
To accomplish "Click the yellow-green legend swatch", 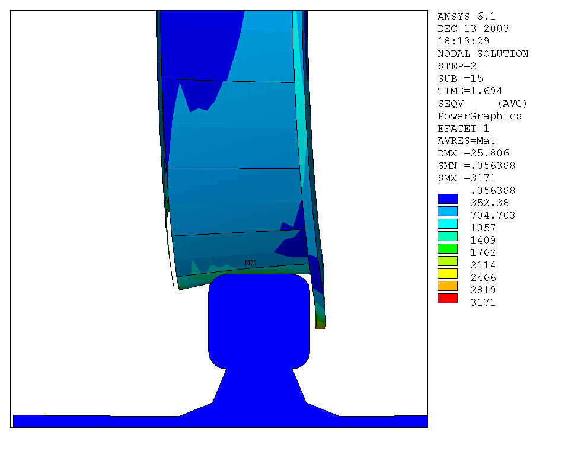I will pos(447,261).
